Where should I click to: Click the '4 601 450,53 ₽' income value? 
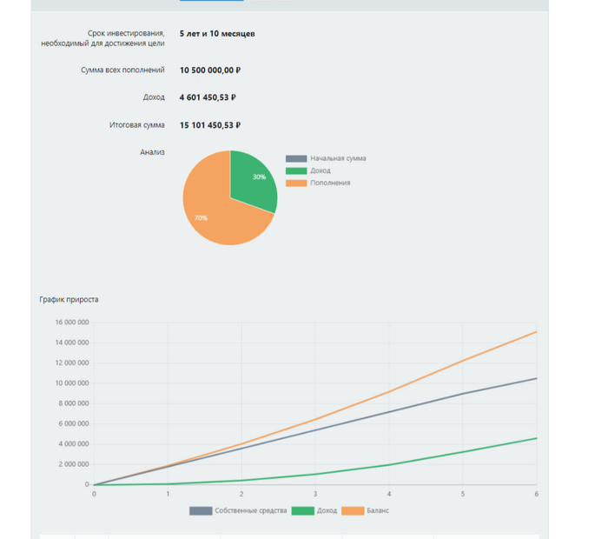208,97
